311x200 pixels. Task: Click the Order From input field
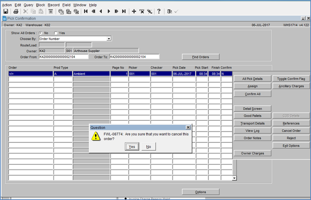pos(64,57)
